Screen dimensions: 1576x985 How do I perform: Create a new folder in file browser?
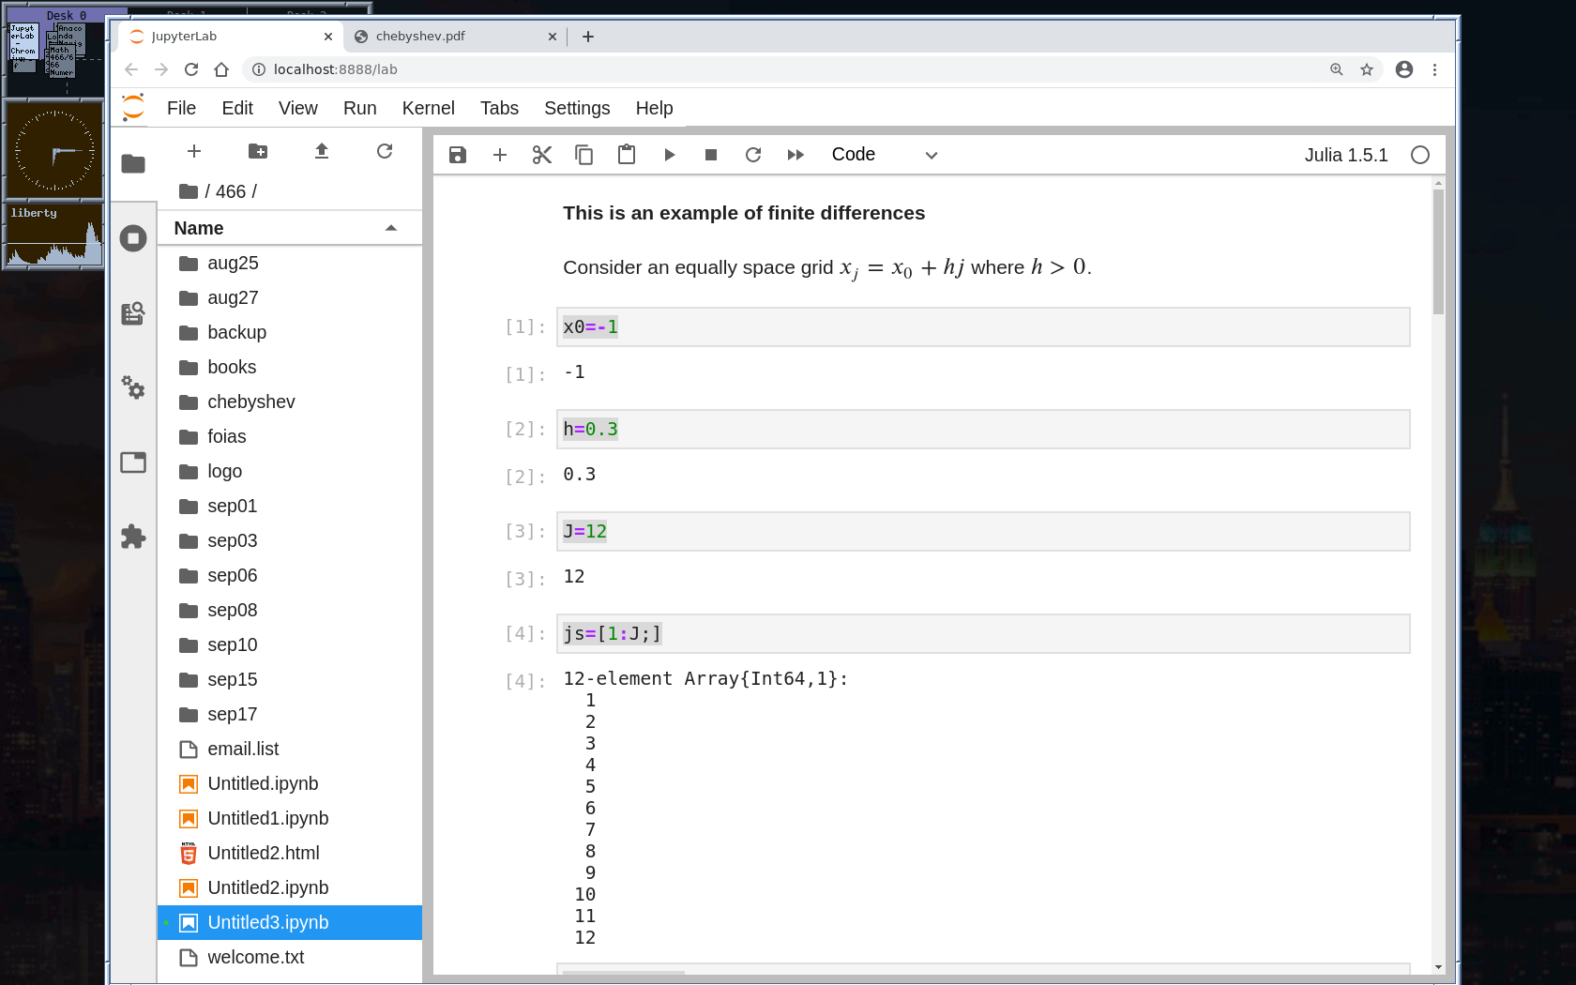tap(258, 151)
